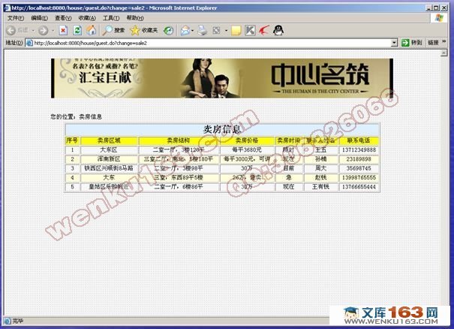The image size is (454, 329).
Task: Click the yellow sticky note icon
Action: pyautogui.click(x=236, y=31)
